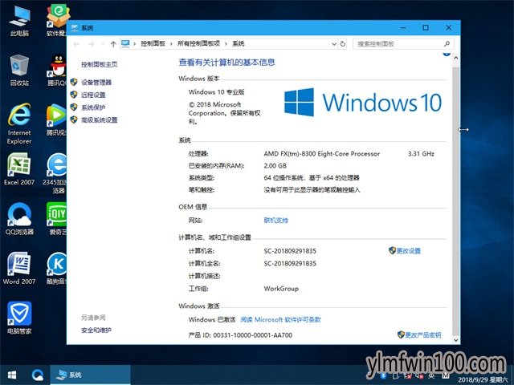Open 控制面板主页 link
The height and width of the screenshot is (385, 514).
(100, 64)
